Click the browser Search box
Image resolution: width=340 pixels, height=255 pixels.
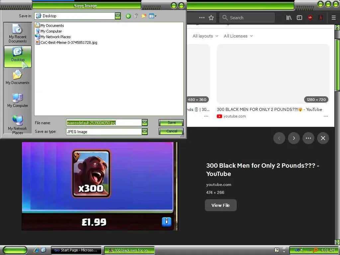[x=247, y=18]
